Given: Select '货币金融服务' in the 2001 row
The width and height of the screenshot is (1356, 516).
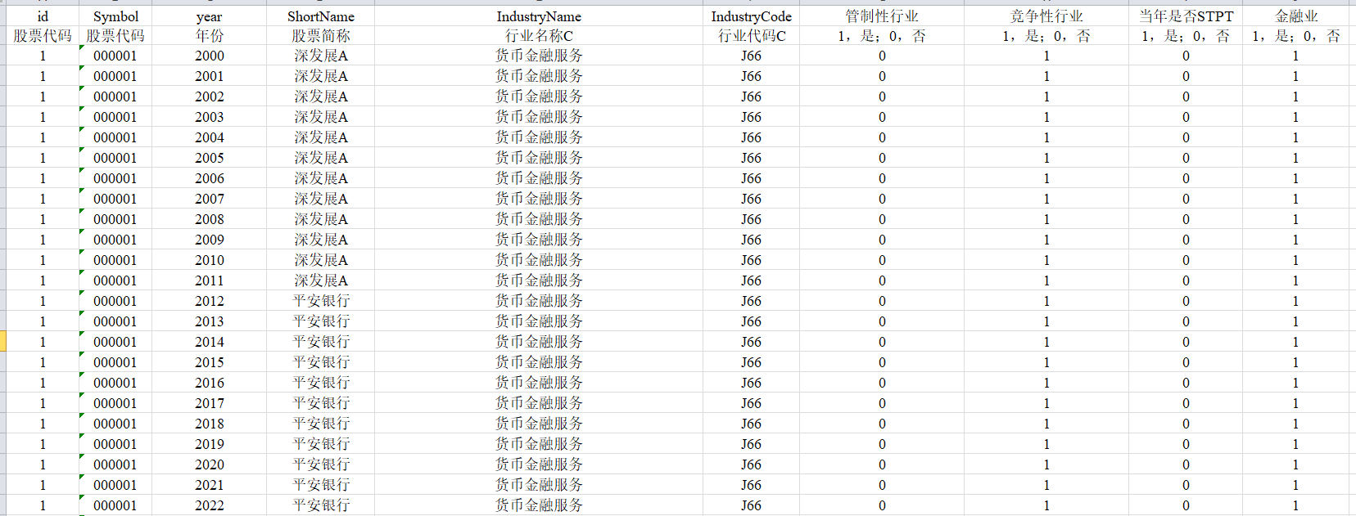Looking at the screenshot, I should 539,76.
